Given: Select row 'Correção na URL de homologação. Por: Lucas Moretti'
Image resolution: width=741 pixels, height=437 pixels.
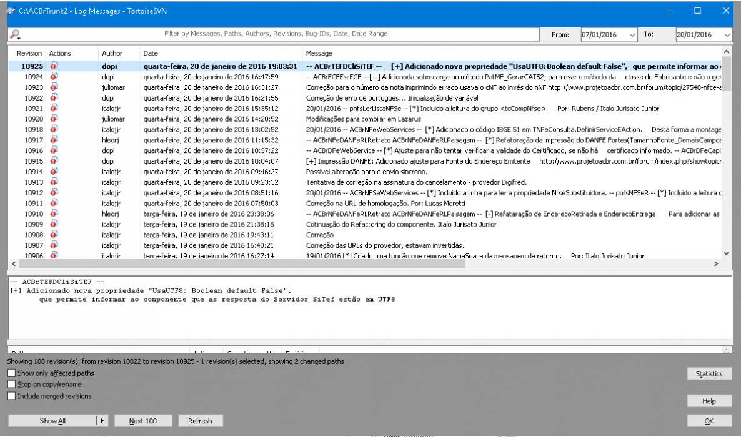Looking at the screenshot, I should click(365, 203).
